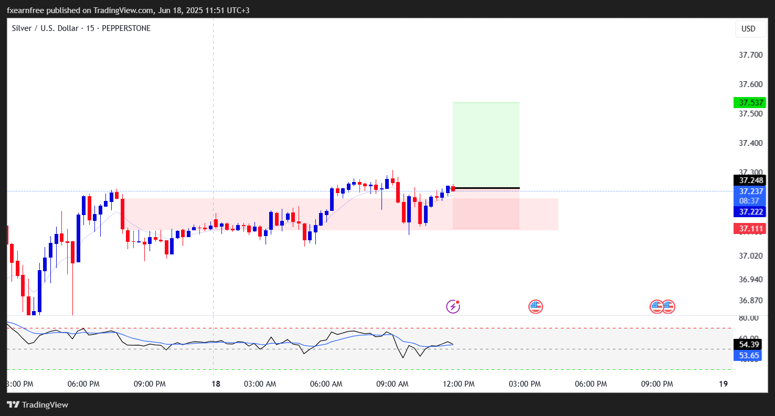The width and height of the screenshot is (775, 416).
Task: Select the dark red stop-loss zone of position
Action: click(x=486, y=209)
